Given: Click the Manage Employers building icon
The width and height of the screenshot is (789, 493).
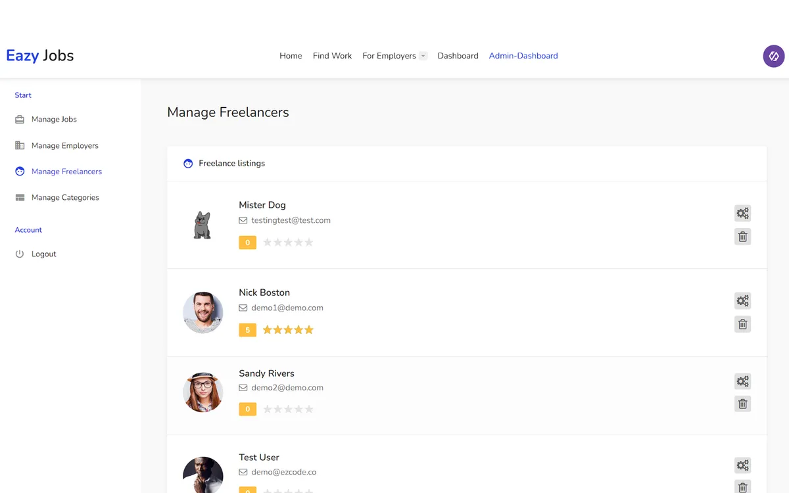Looking at the screenshot, I should (x=20, y=145).
